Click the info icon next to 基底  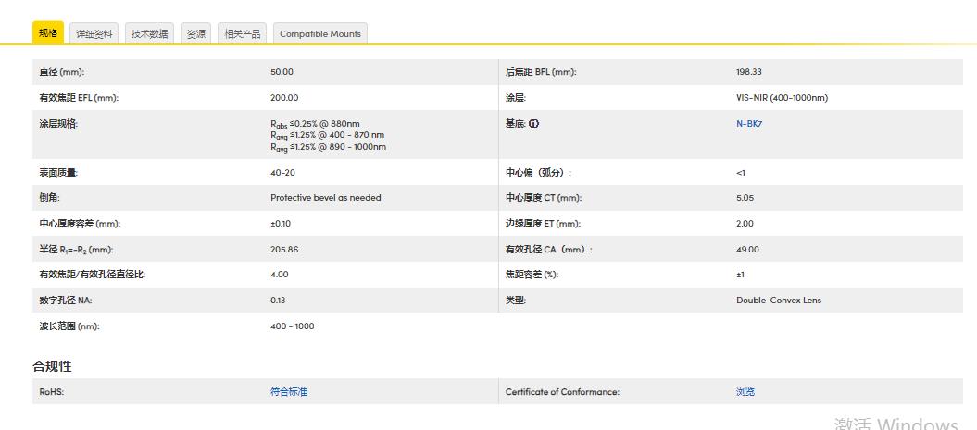pyautogui.click(x=534, y=124)
